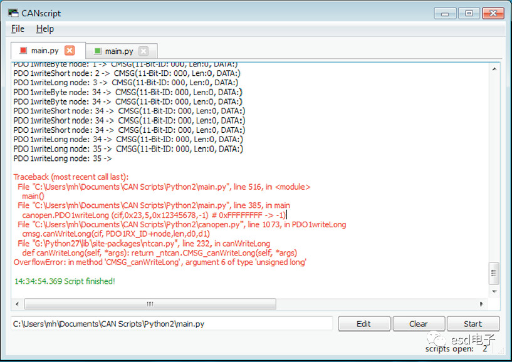Click the OverflowError line in traceback
The image size is (512, 362).
[160, 262]
